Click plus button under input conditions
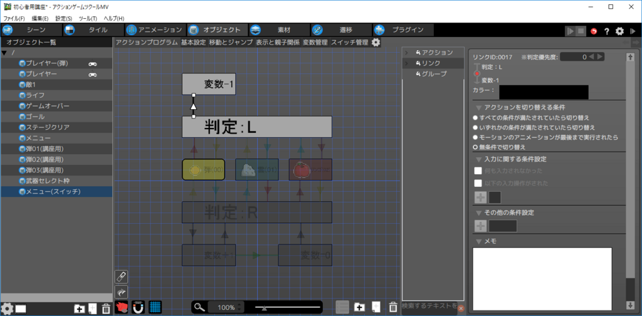This screenshot has width=642, height=316. pyautogui.click(x=481, y=197)
